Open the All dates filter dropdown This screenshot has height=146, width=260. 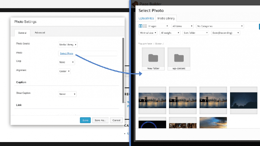click(182, 26)
